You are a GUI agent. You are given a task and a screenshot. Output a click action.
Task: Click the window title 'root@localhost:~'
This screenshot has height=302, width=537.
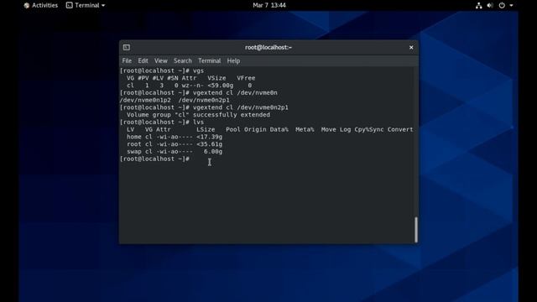268,47
